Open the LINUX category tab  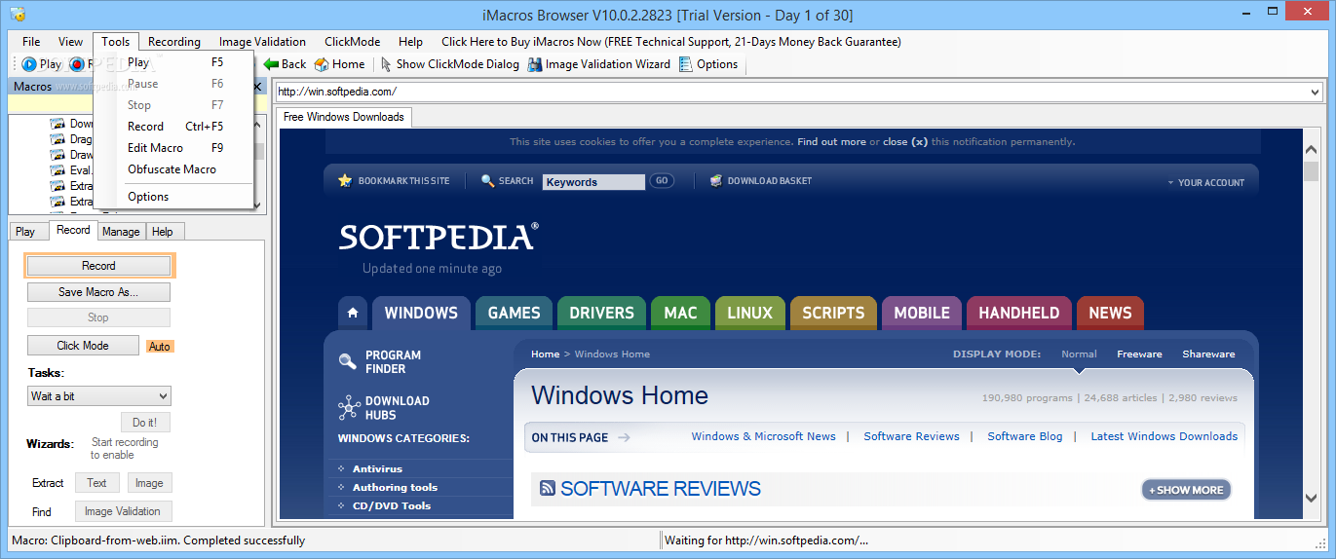click(749, 314)
